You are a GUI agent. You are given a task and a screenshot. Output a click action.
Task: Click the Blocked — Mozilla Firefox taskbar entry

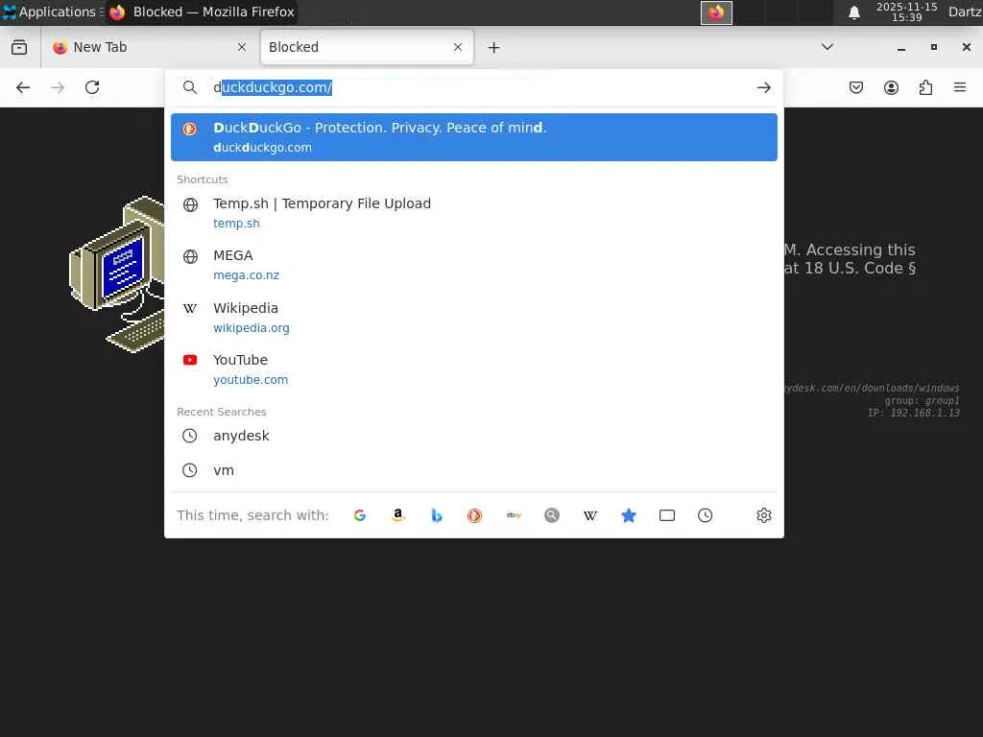[x=202, y=12]
